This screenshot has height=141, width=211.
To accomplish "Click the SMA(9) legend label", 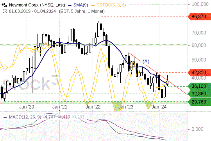I will [x=80, y=5].
